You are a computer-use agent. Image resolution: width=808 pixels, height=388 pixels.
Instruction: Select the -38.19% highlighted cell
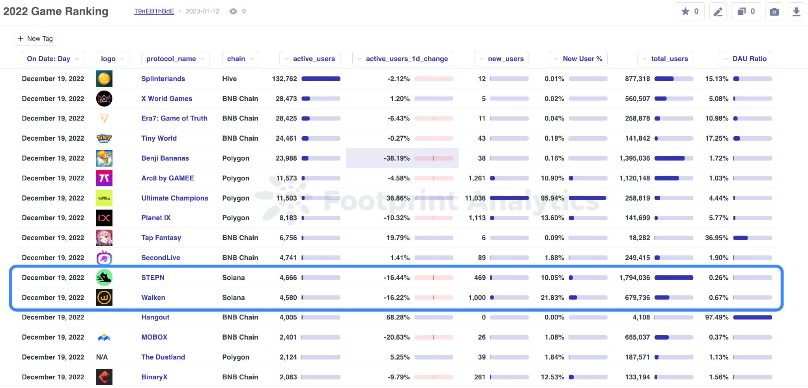click(402, 158)
